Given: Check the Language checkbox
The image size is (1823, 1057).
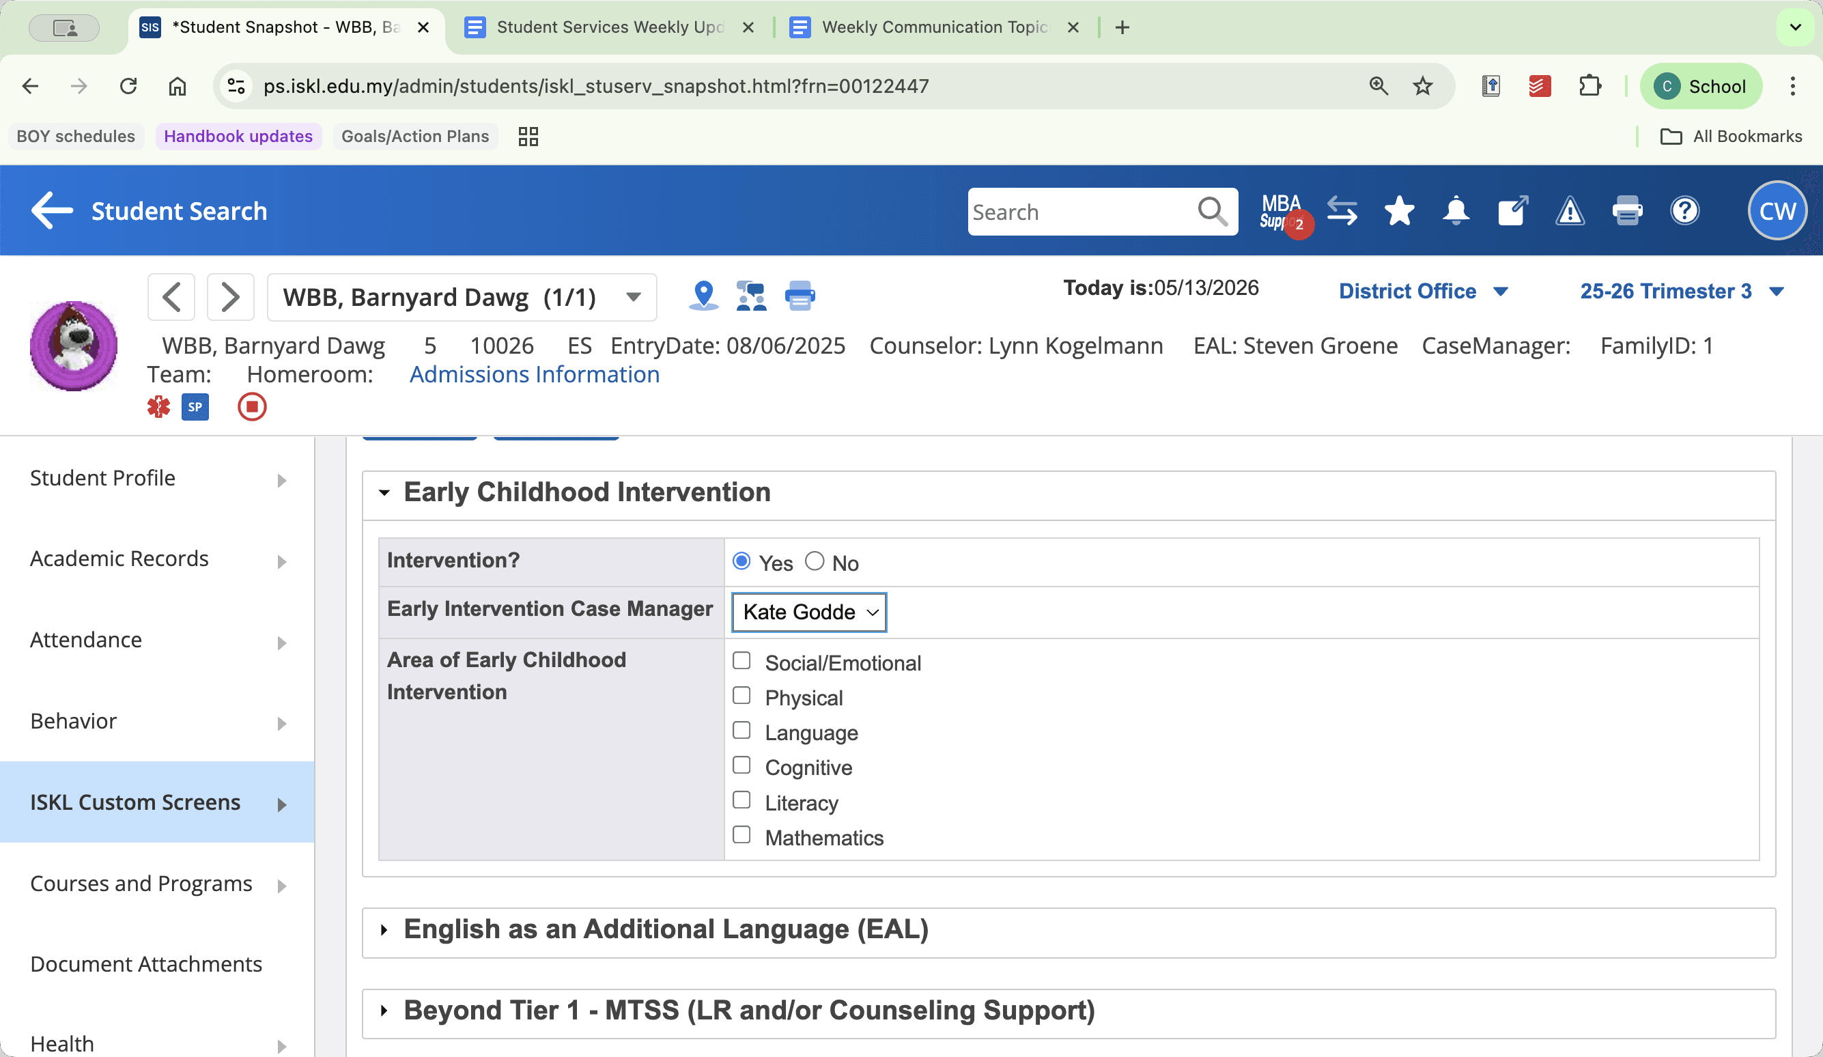Looking at the screenshot, I should pos(741,730).
